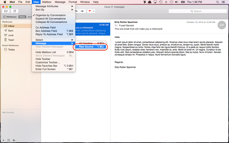This screenshot has height=143, width=229.
Task: Click the zigzag icon before the bell
Action: [145, 2]
